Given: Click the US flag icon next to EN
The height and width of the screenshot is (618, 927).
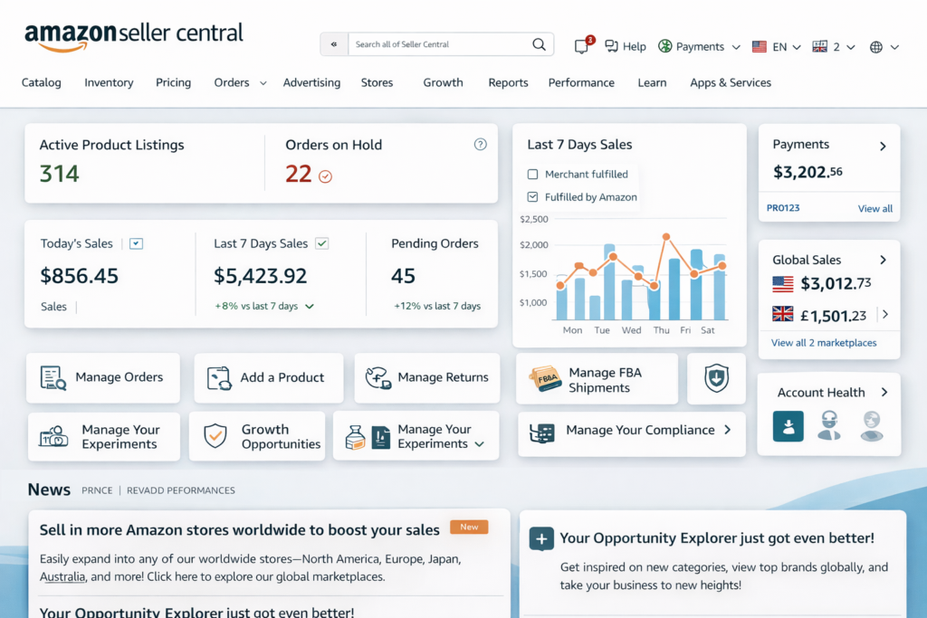Looking at the screenshot, I should 760,47.
